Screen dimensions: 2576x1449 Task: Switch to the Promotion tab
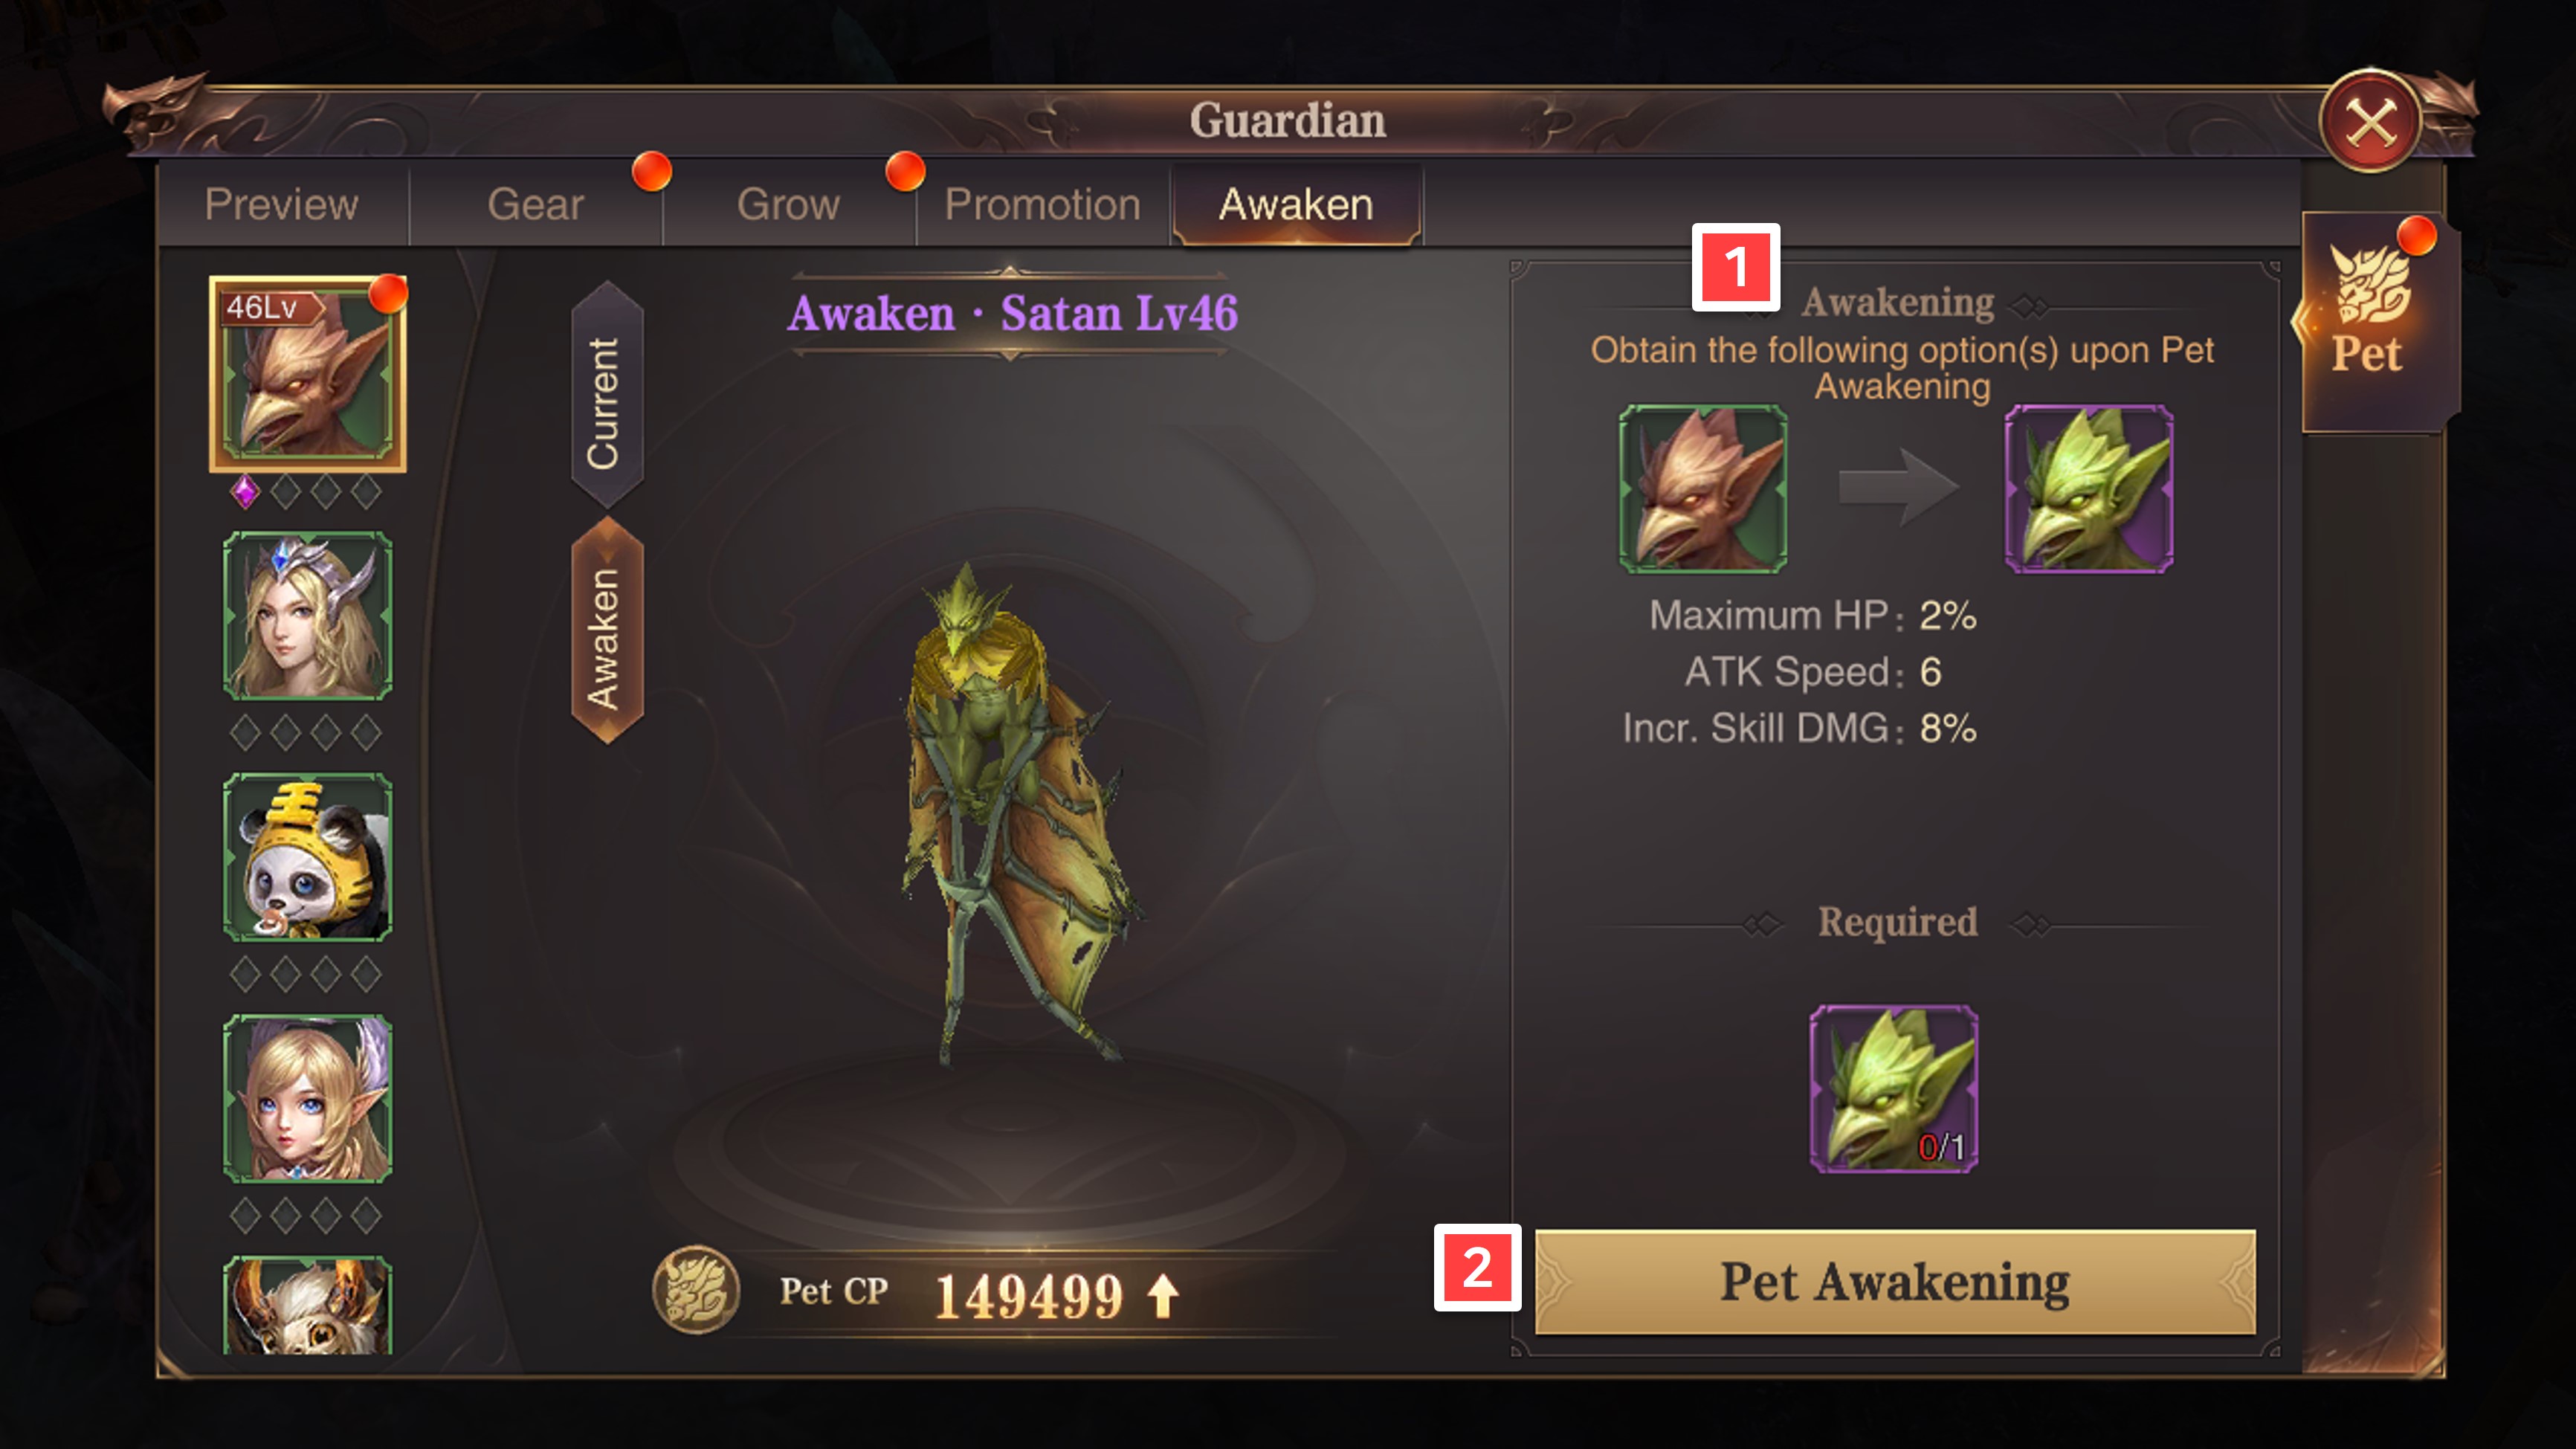pyautogui.click(x=1043, y=205)
